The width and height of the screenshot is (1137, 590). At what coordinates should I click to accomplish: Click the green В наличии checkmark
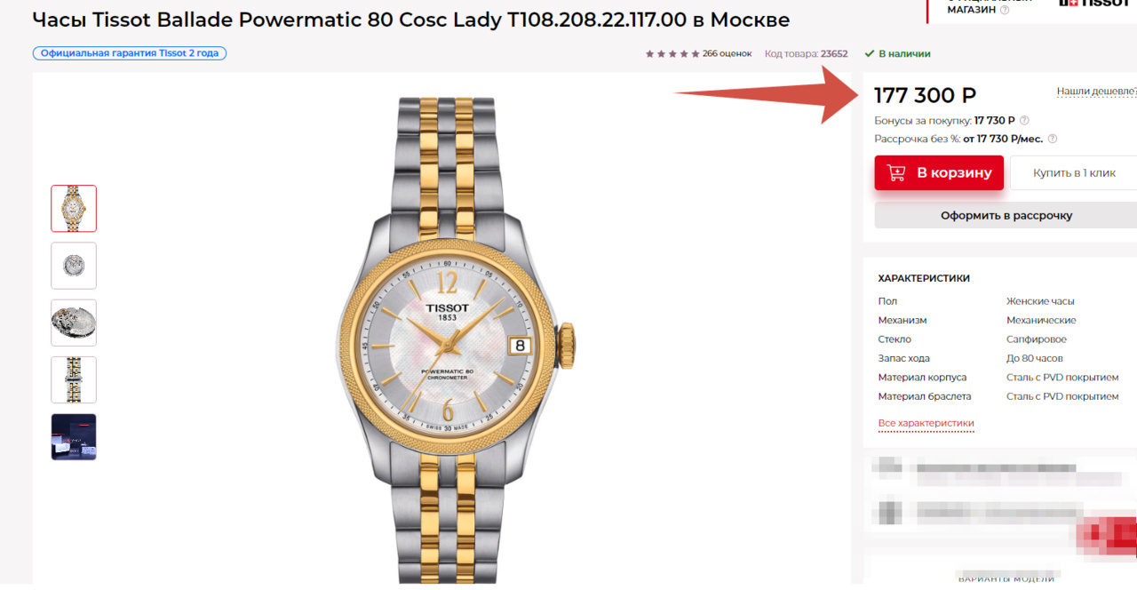tap(870, 53)
